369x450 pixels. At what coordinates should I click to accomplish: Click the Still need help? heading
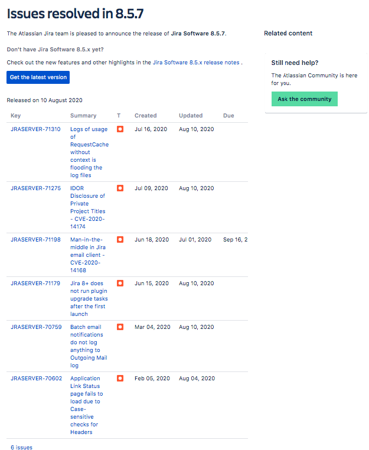(295, 63)
